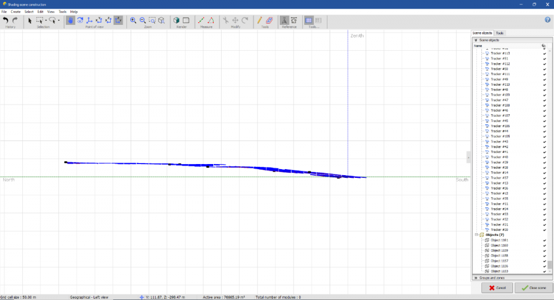Switch to the Tools tab
Image resolution: width=554 pixels, height=300 pixels.
coord(500,33)
